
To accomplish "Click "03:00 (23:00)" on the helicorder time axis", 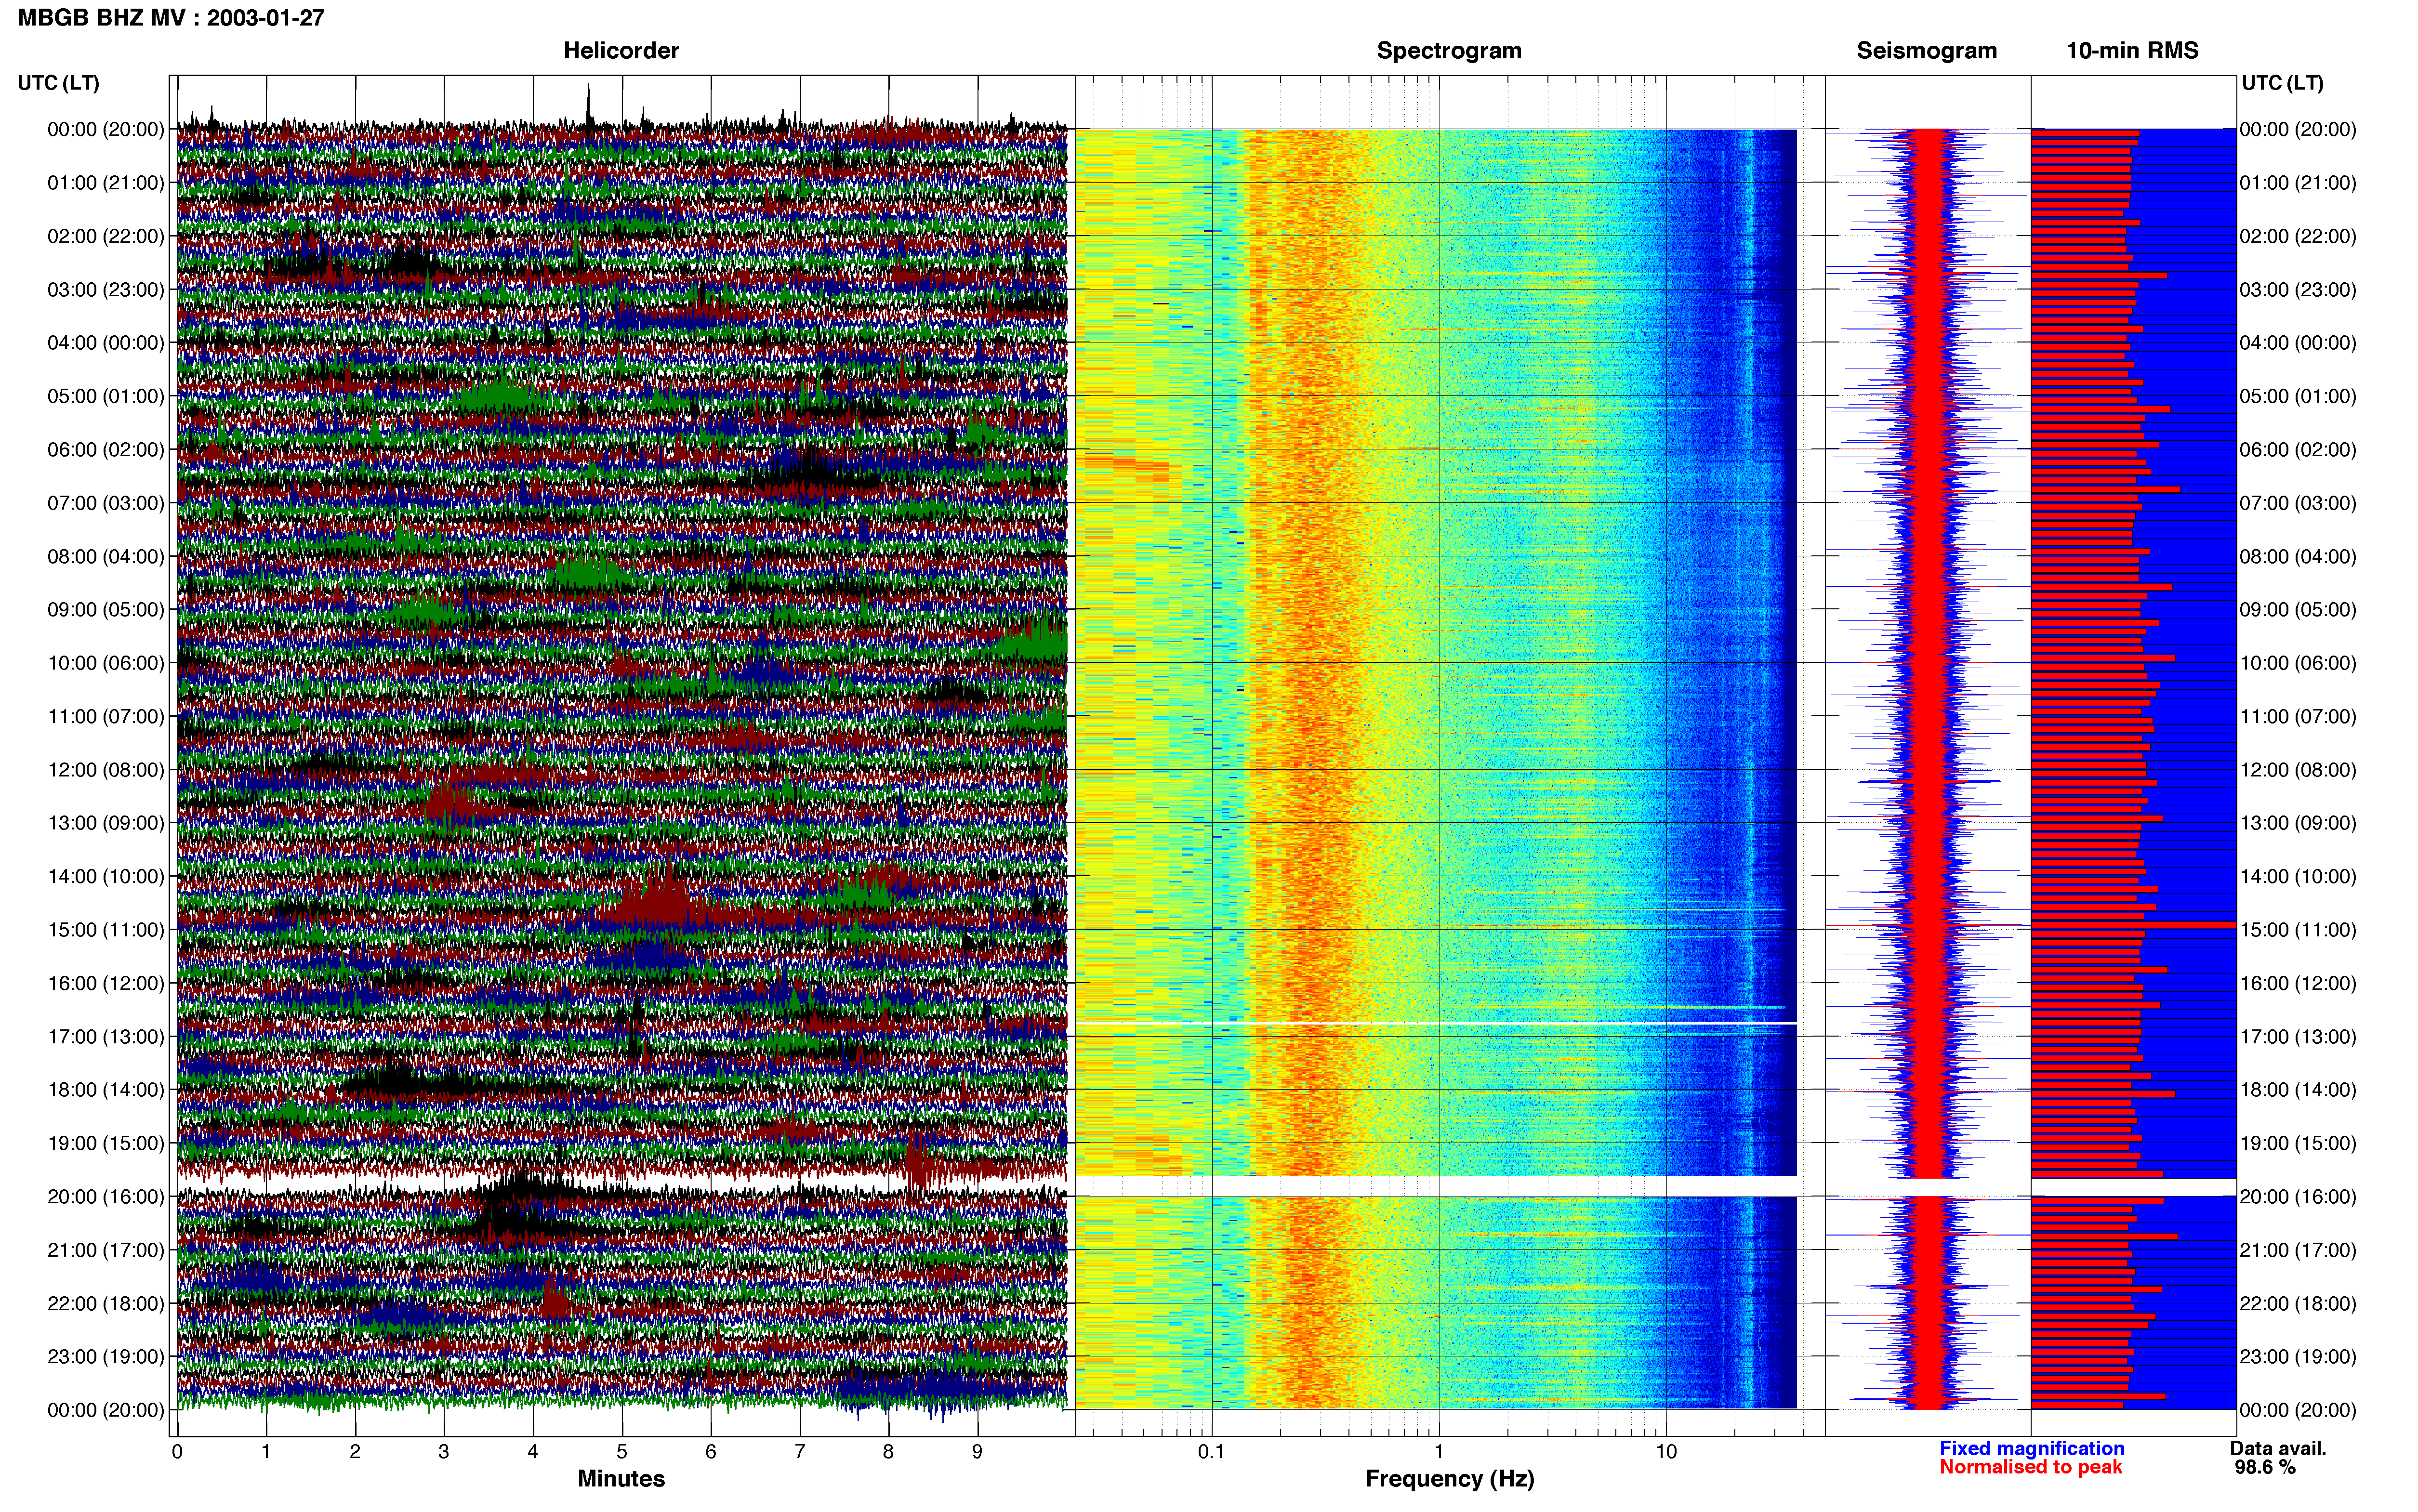I will 106,289.
